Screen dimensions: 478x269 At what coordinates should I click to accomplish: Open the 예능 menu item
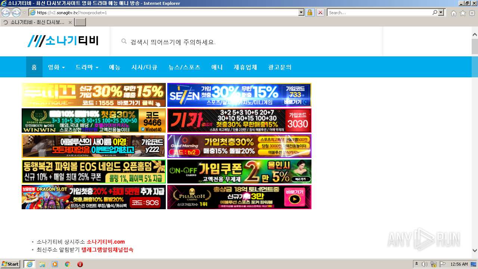[115, 67]
